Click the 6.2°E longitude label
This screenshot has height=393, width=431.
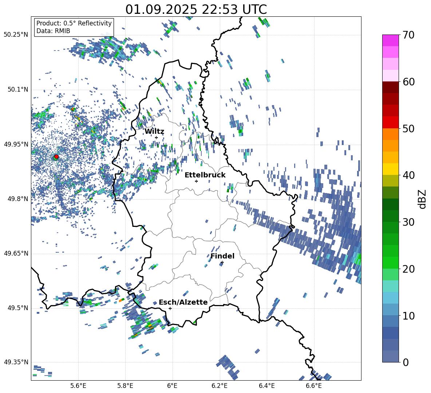point(220,386)
